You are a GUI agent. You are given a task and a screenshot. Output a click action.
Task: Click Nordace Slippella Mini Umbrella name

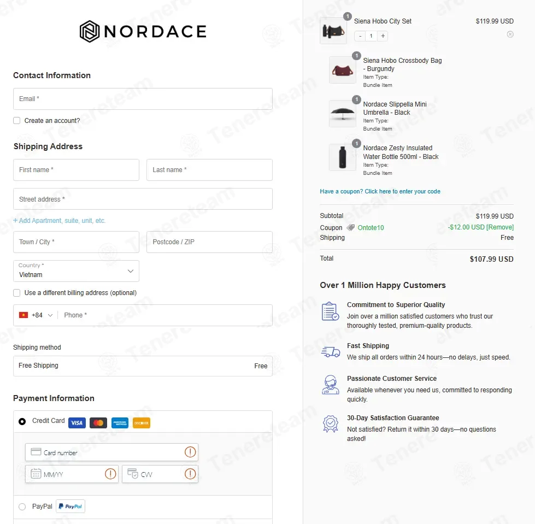point(395,108)
